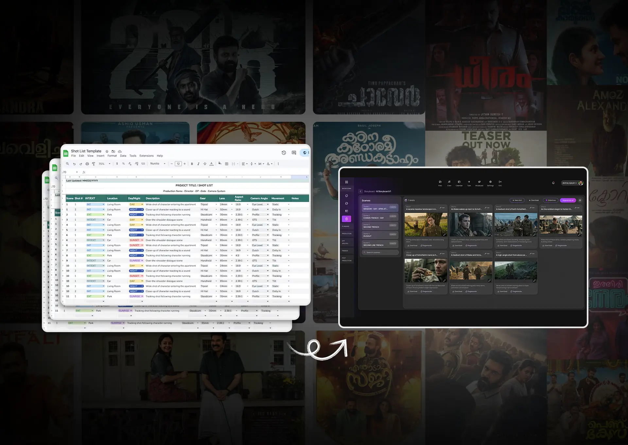
Task: Open the three-dot more toolbar options
Action: [278, 164]
